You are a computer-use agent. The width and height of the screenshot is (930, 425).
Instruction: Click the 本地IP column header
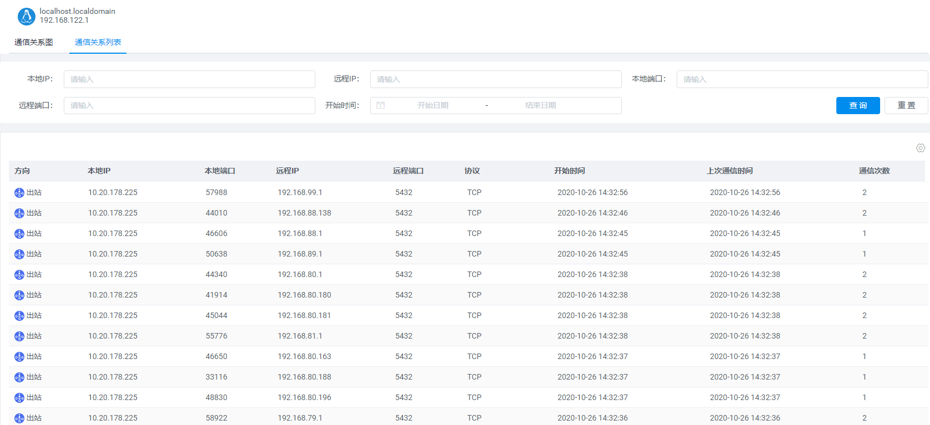[99, 171]
